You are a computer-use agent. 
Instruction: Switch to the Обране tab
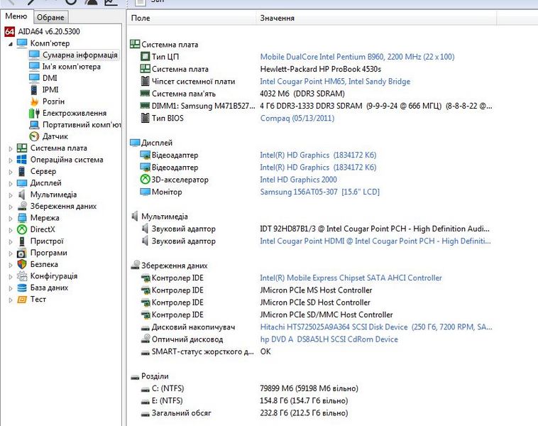(50, 17)
